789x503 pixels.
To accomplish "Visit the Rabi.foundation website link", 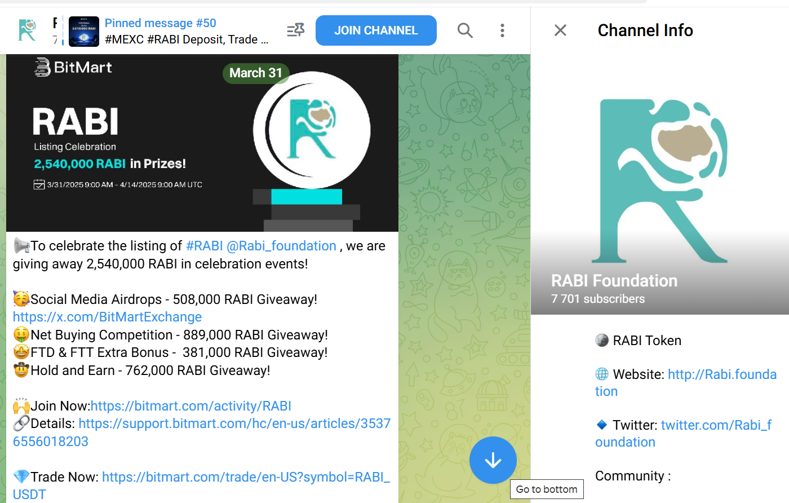I will point(686,383).
